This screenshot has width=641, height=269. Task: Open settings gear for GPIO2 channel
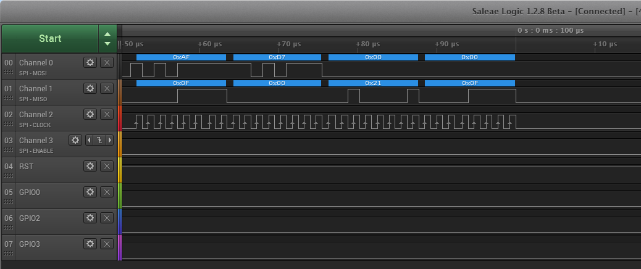pos(90,218)
